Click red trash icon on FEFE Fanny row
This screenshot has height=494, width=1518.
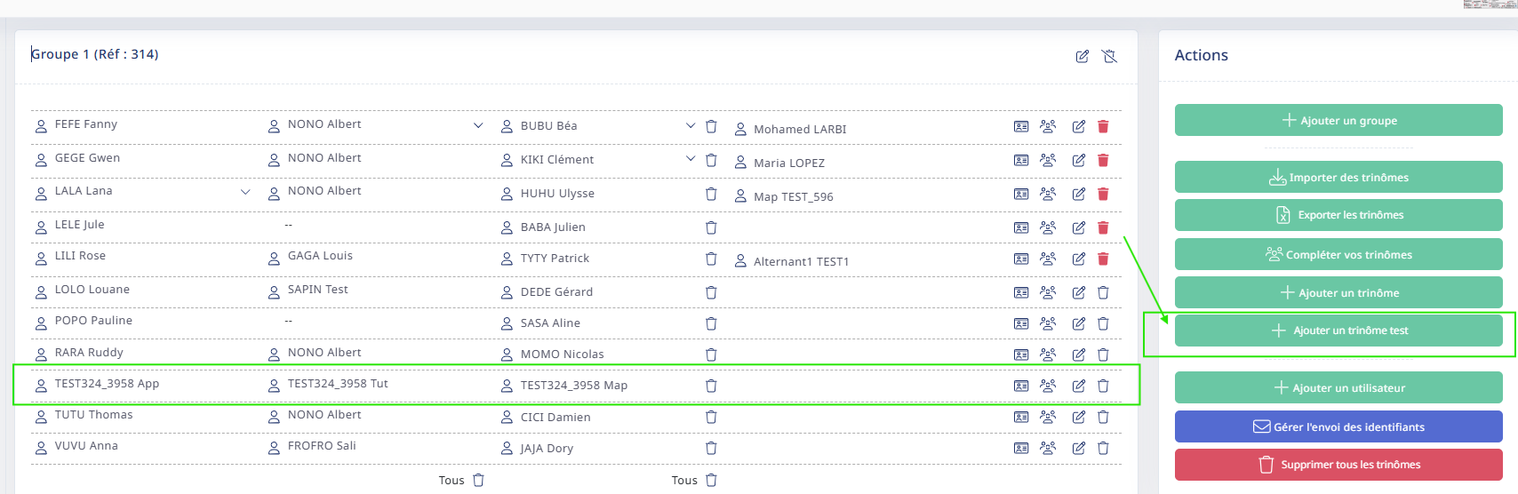point(1103,126)
